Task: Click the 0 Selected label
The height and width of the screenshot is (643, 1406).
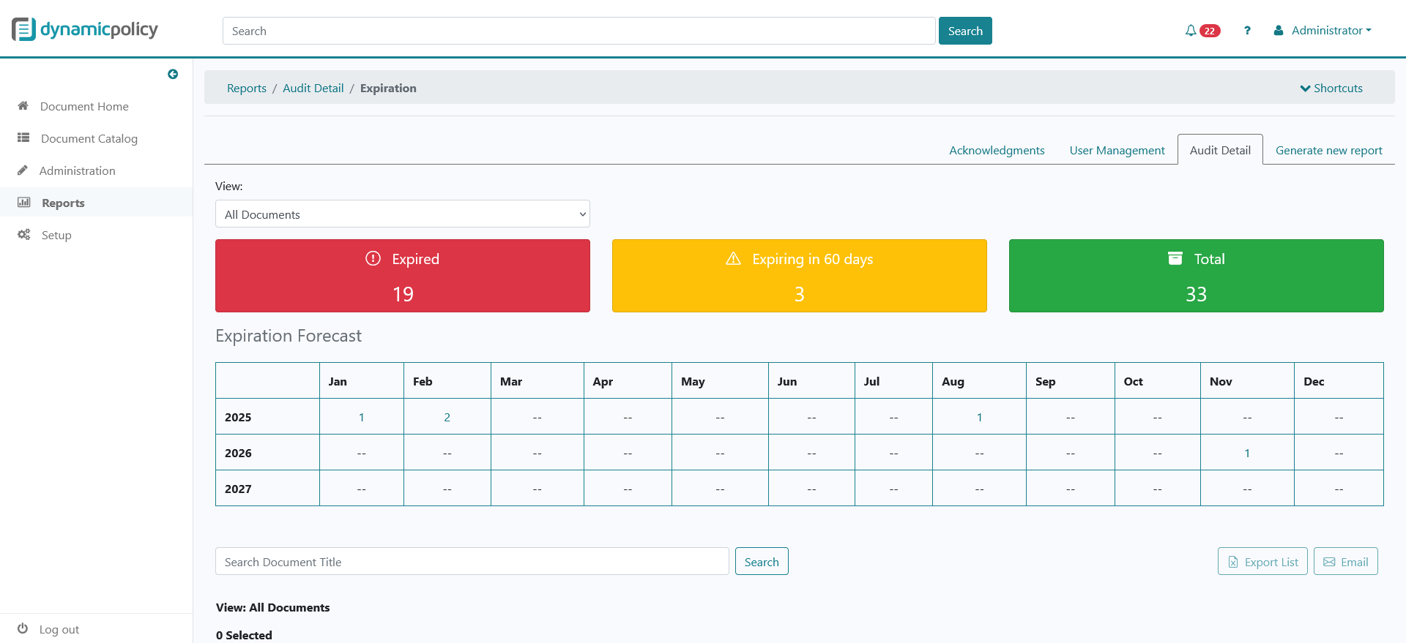Action: point(244,635)
